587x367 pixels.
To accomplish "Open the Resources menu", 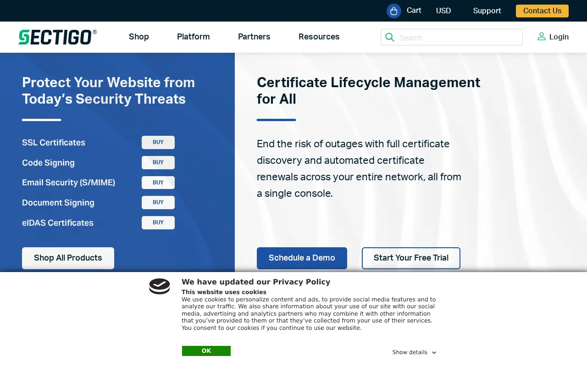I will pyautogui.click(x=319, y=37).
